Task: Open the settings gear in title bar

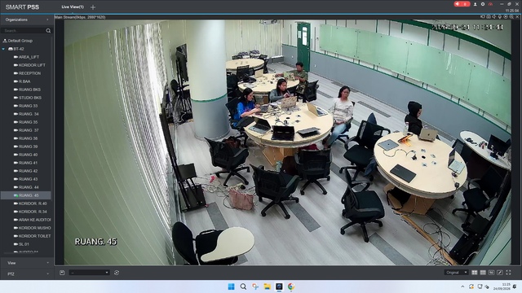Action: click(x=483, y=4)
